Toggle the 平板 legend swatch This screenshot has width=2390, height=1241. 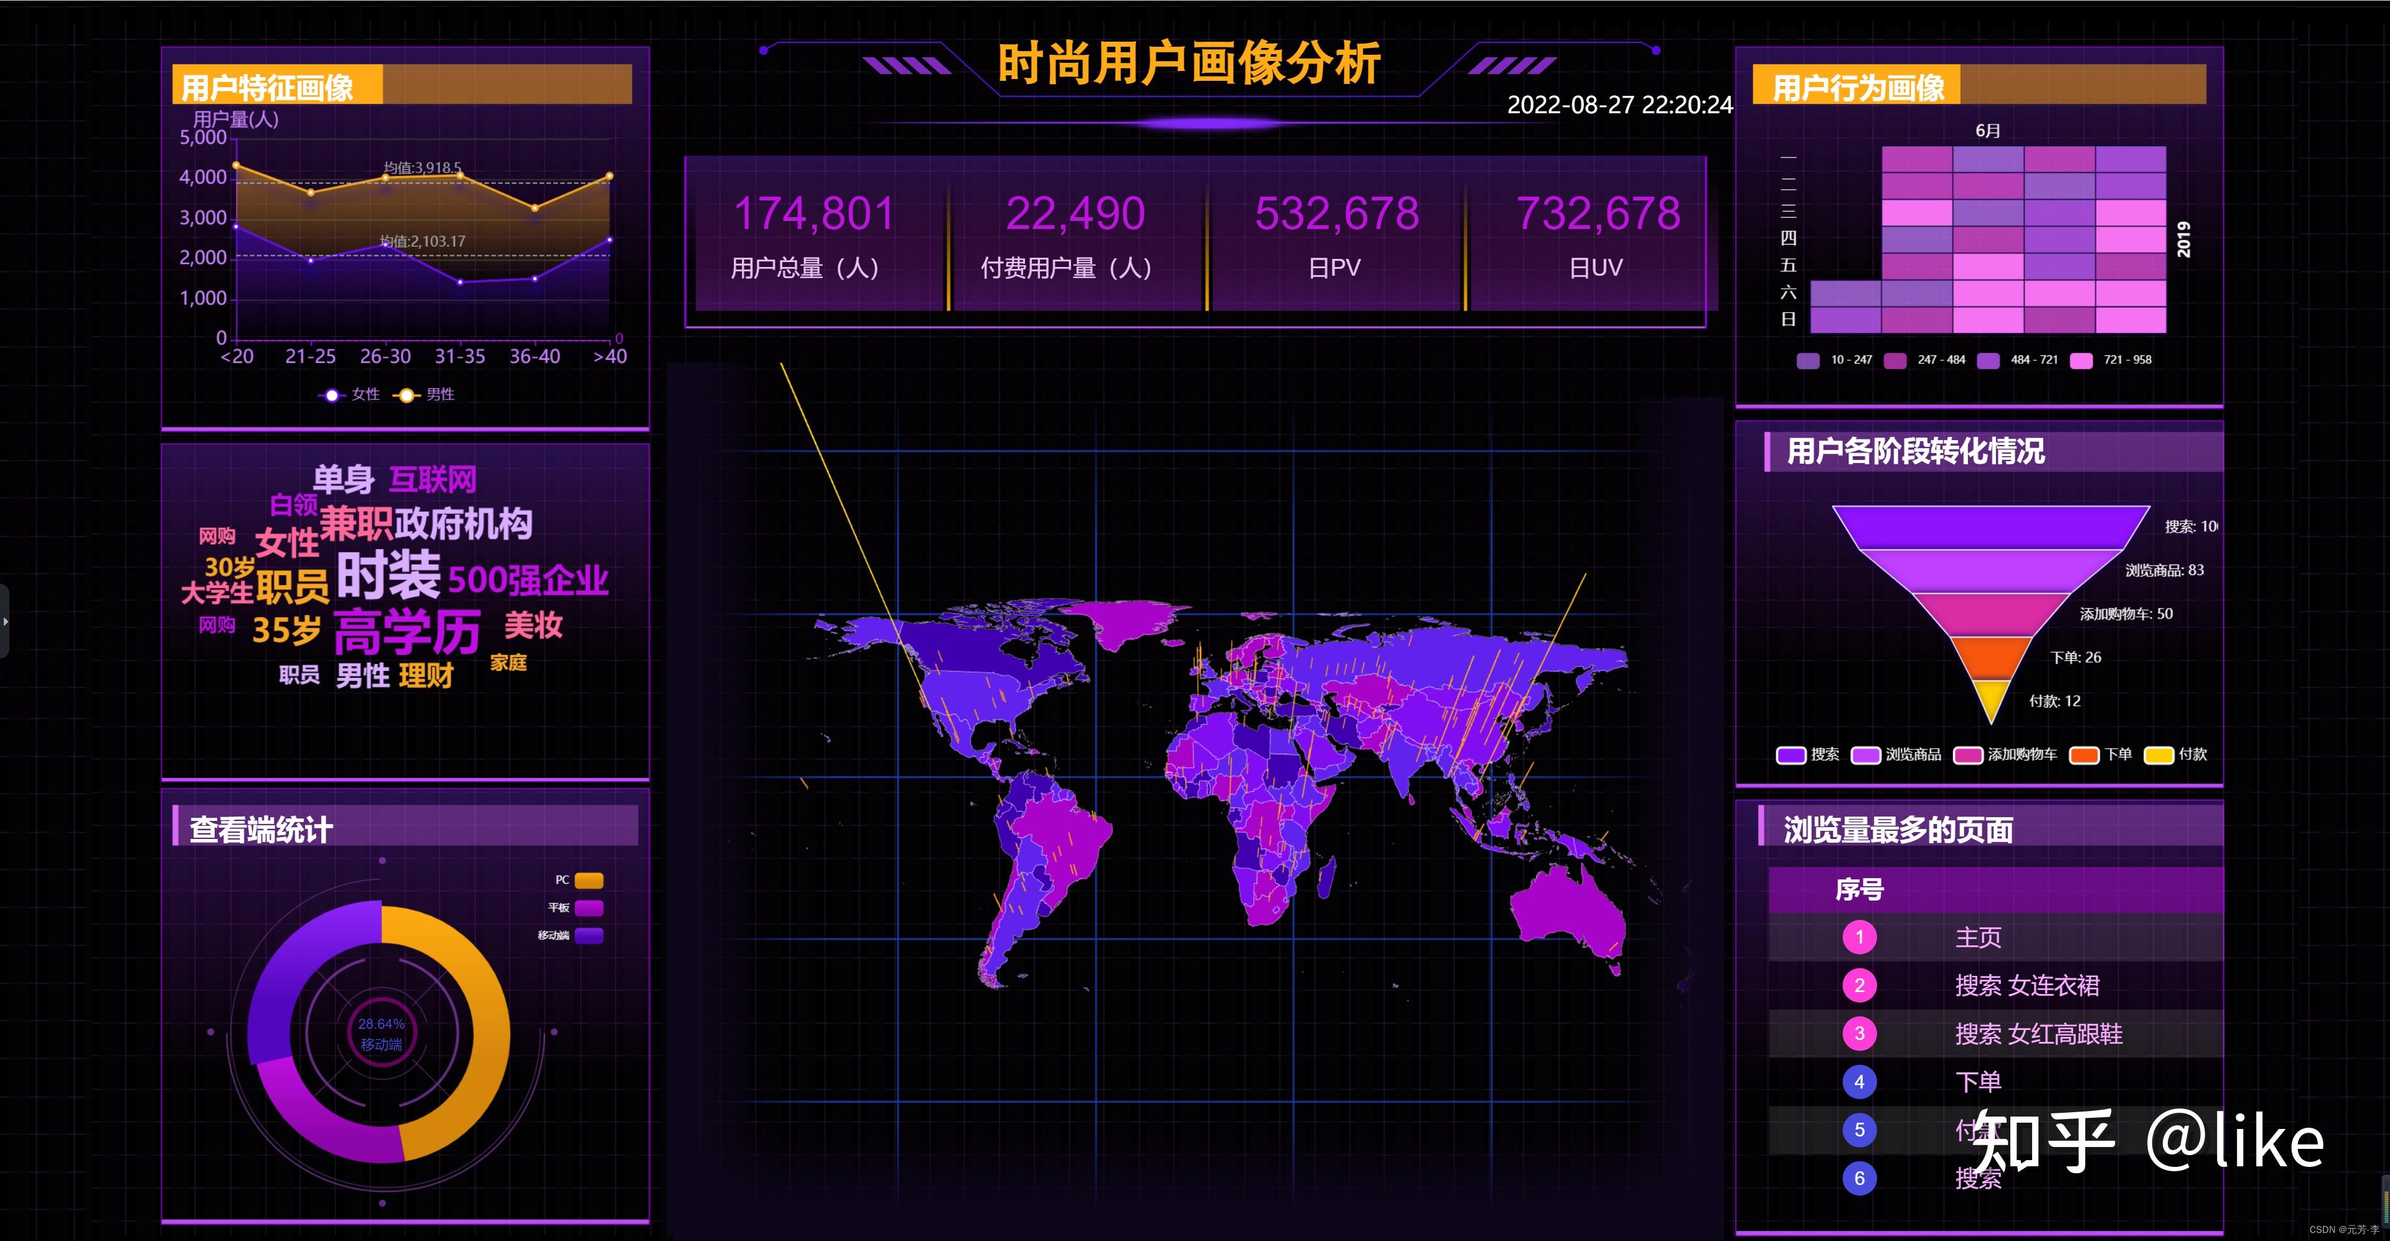[589, 908]
